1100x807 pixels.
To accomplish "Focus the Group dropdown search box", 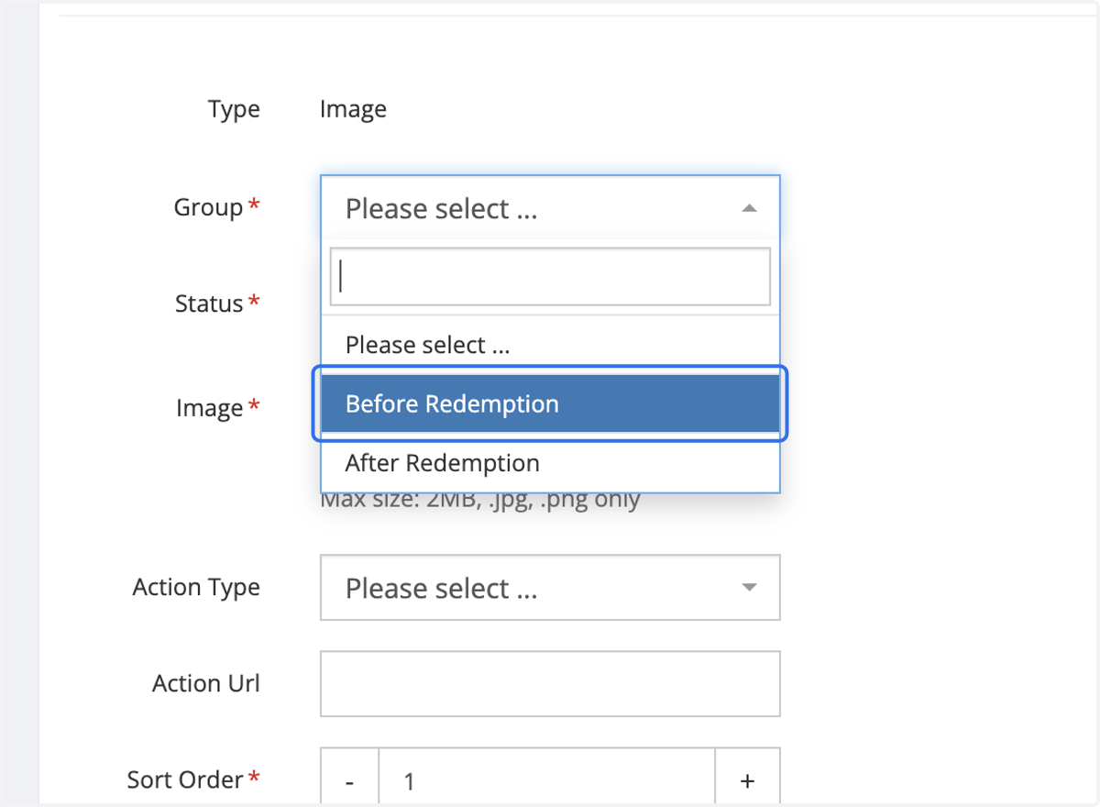I will pyautogui.click(x=550, y=276).
